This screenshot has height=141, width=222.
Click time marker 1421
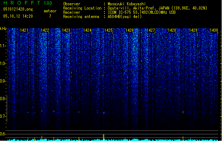24,30
